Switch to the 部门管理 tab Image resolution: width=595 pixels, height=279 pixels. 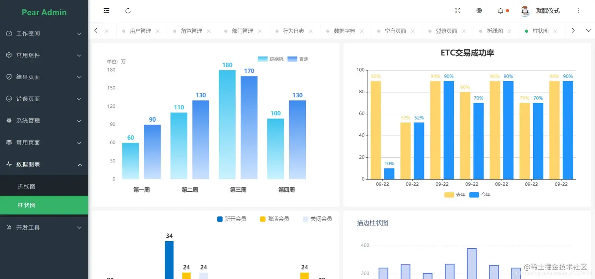click(242, 31)
